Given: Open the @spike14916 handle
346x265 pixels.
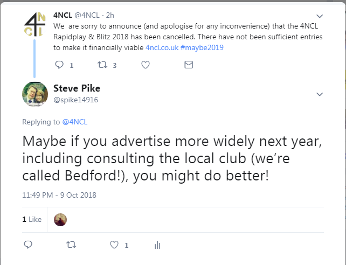Looking at the screenshot, I should click(x=75, y=100).
